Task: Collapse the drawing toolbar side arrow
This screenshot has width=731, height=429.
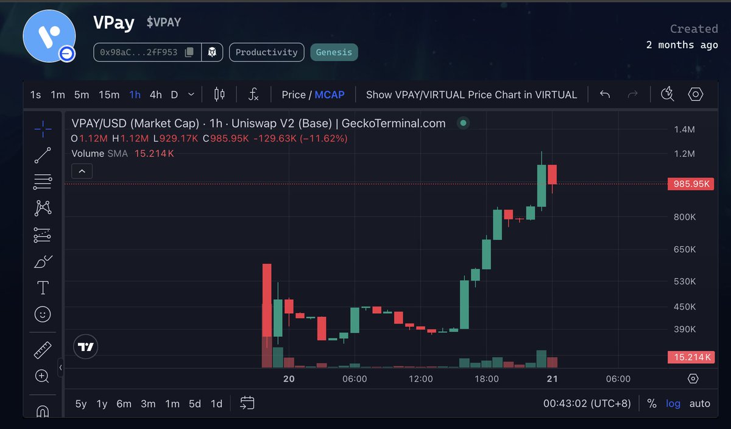Action: coord(60,367)
